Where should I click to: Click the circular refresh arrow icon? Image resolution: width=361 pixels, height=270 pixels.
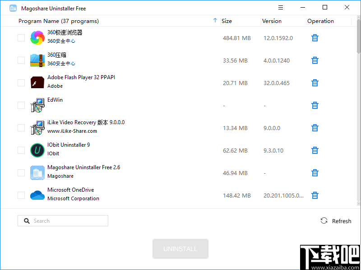pos(324,220)
